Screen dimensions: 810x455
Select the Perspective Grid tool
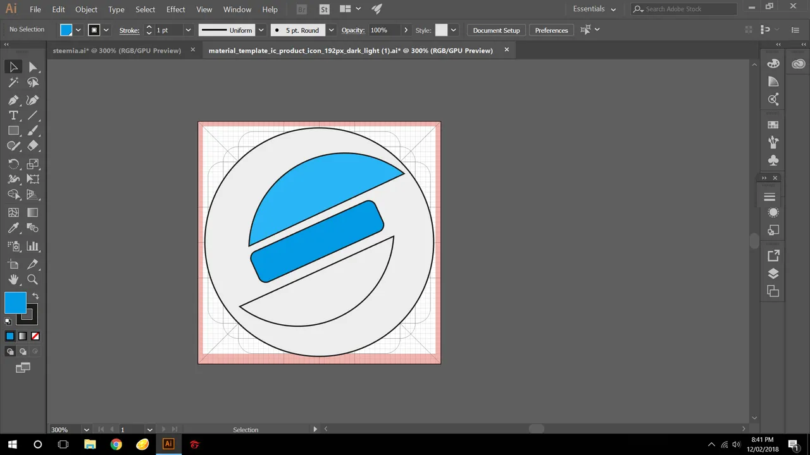coord(33,195)
